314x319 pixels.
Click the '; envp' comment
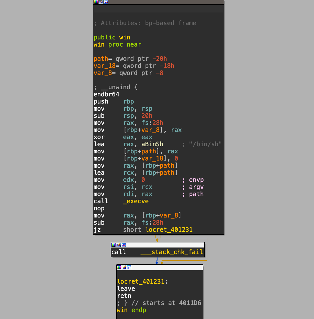click(193, 180)
